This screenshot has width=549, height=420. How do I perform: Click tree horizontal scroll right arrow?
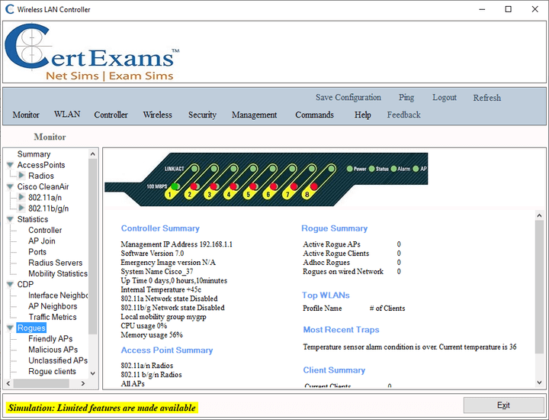(x=83, y=383)
